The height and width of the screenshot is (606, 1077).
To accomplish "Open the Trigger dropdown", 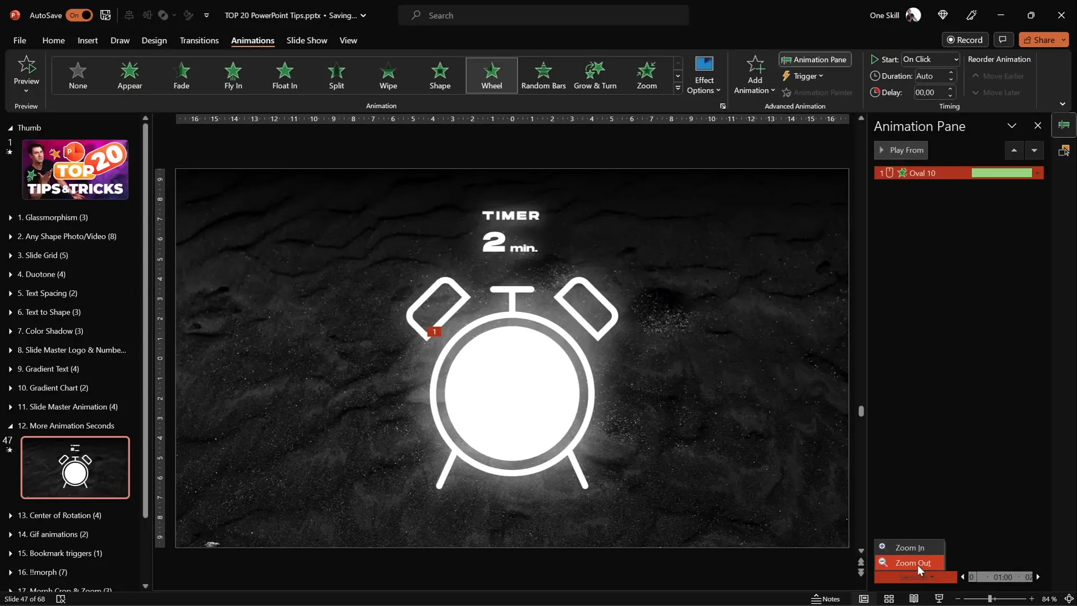I will (803, 76).
